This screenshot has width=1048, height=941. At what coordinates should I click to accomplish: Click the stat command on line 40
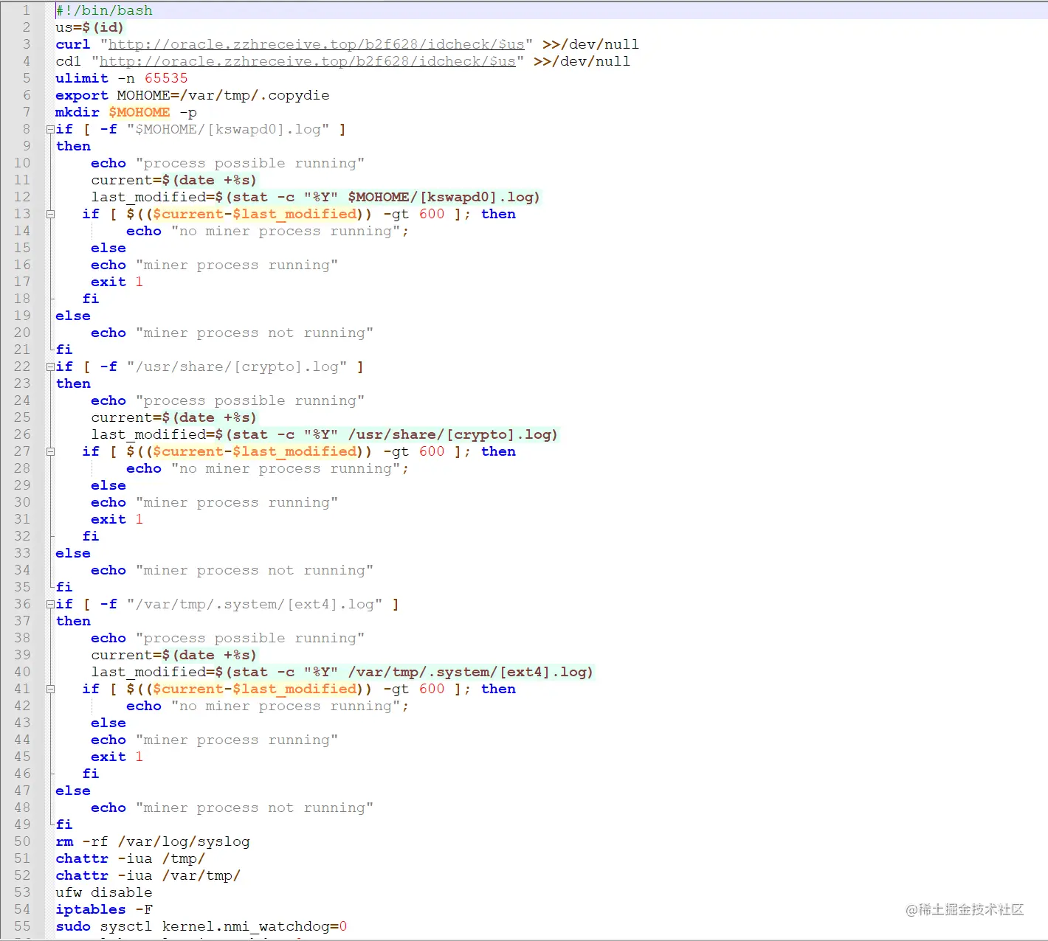[405, 672]
